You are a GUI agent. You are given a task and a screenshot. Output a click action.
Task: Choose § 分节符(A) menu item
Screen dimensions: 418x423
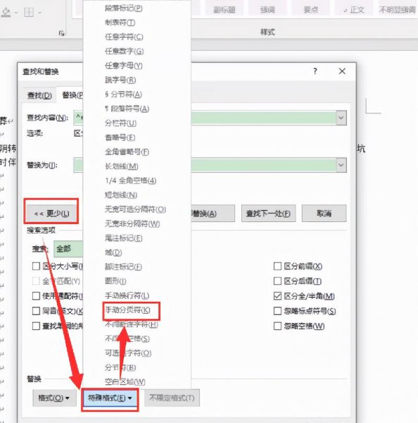tap(123, 94)
